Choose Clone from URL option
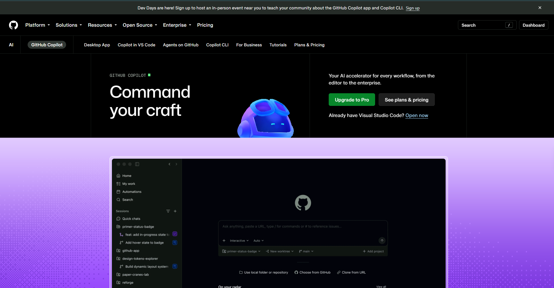Screen dimensions: 554x288 [x=351, y=272]
